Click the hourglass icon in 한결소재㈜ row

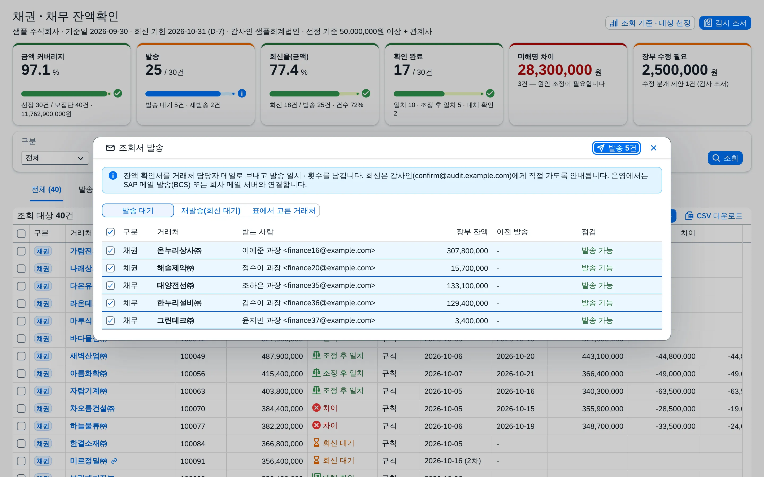(316, 443)
